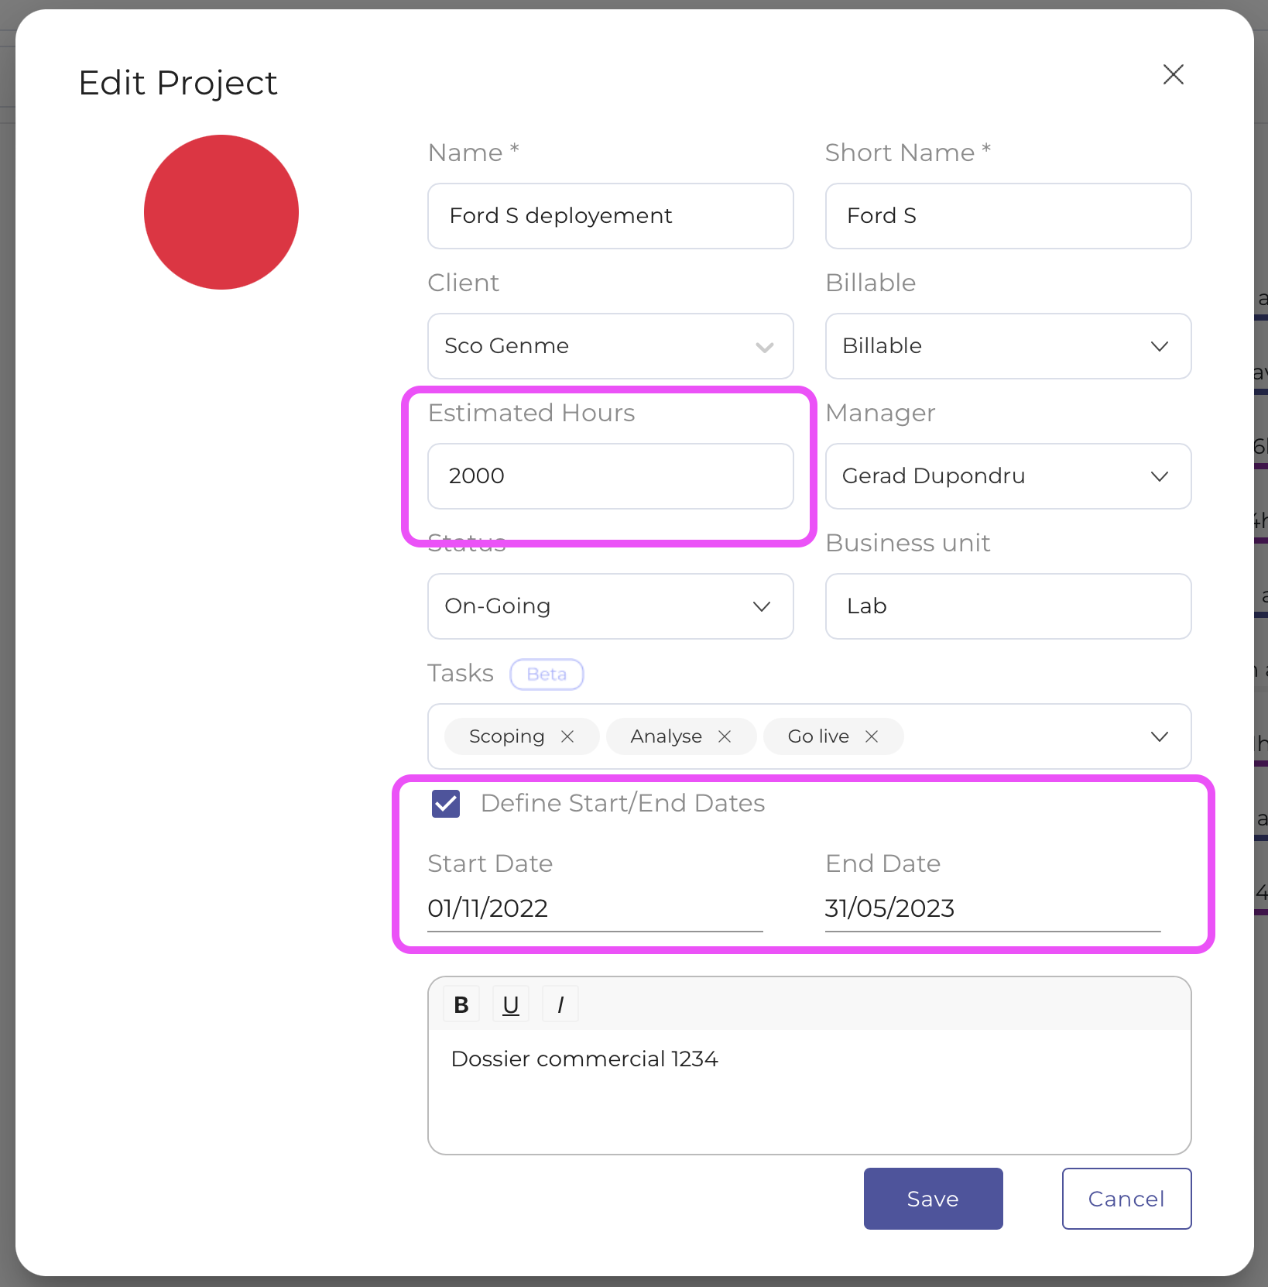
Task: Apply underline formatting in description editor
Action: (510, 1004)
